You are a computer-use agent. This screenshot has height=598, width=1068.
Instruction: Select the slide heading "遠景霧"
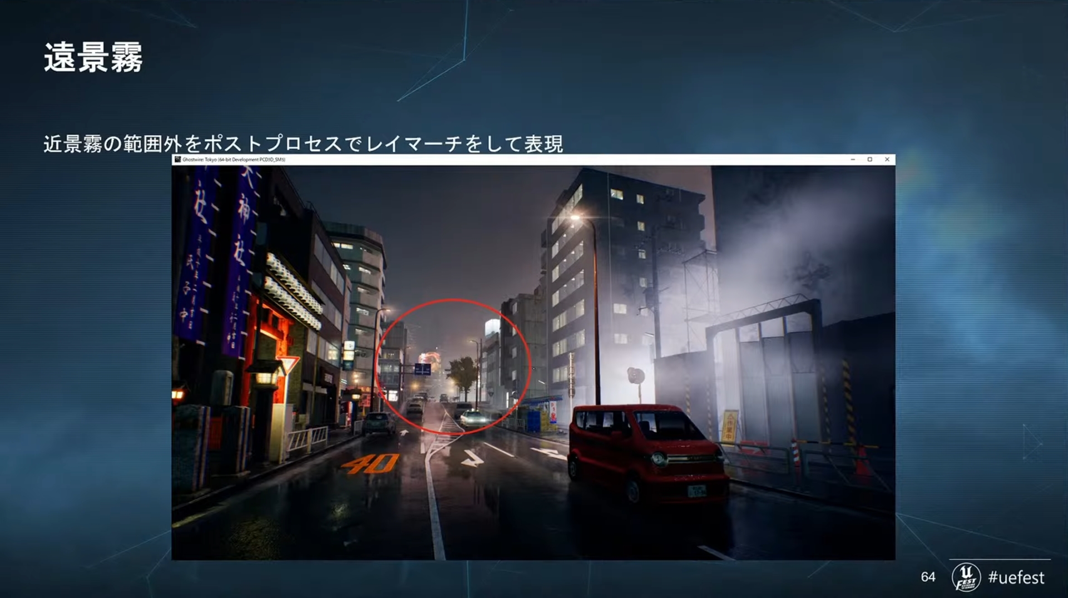coord(93,57)
